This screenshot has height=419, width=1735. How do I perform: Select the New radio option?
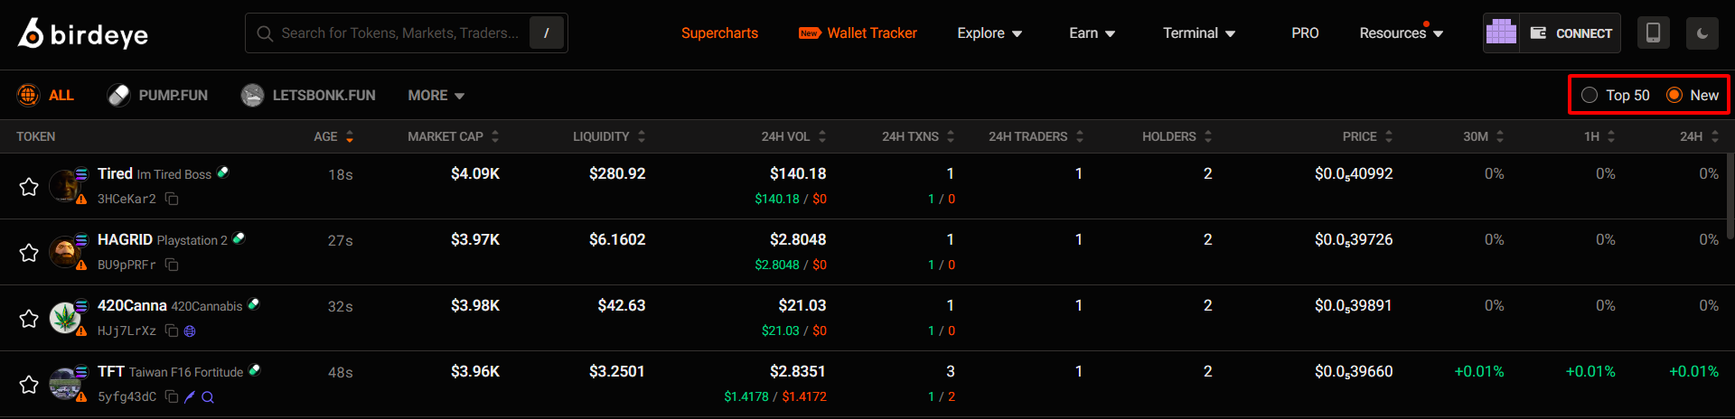coord(1693,95)
